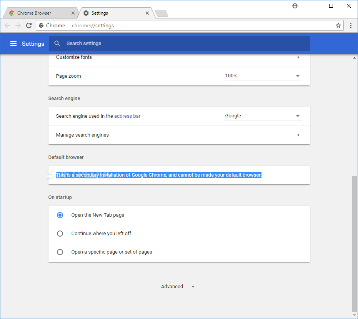
Task: Click the On startup section heading
Action: (x=60, y=197)
